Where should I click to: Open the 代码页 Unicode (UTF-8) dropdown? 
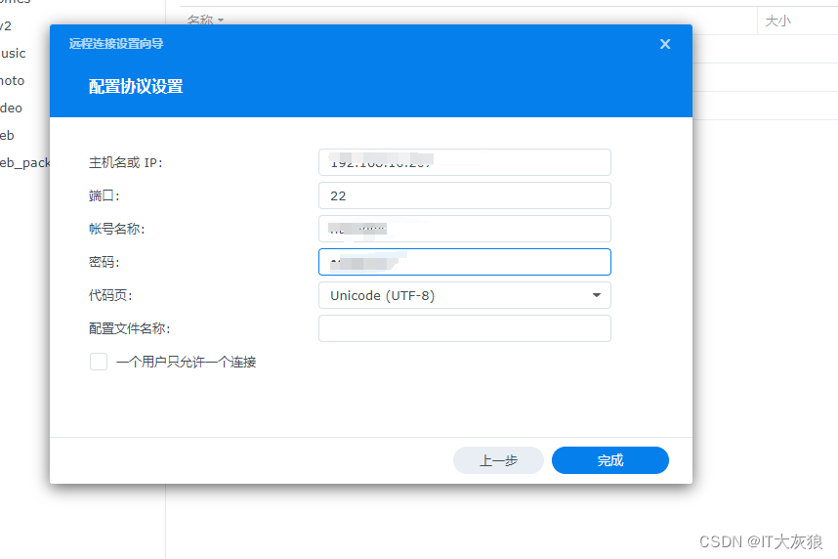tap(465, 295)
